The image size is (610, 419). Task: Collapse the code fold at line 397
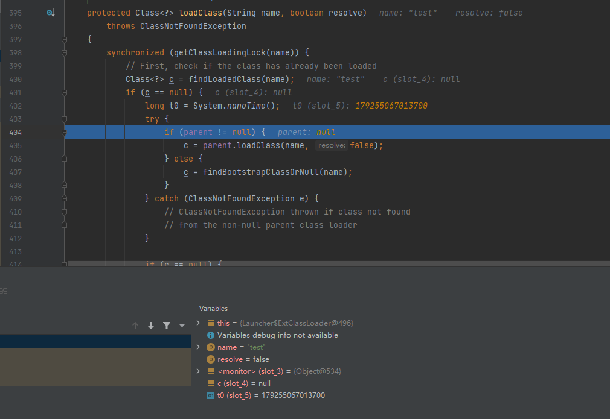pos(64,39)
